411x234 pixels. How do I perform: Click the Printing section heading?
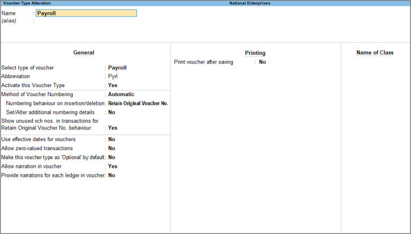pos(255,53)
